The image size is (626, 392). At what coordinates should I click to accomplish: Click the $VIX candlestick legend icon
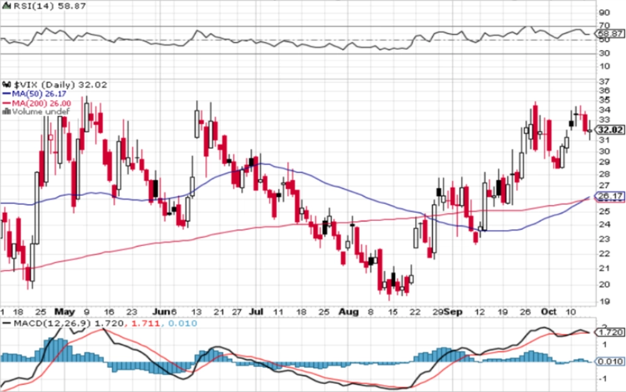coord(7,84)
